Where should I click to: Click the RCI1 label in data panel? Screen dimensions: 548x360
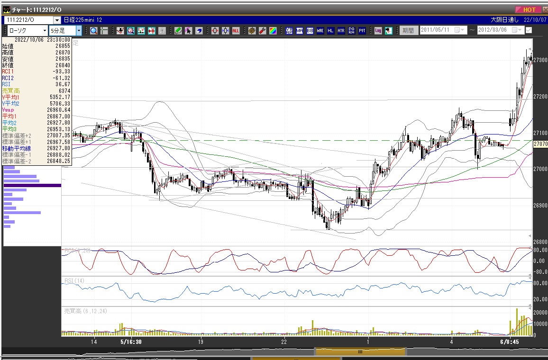coord(8,72)
